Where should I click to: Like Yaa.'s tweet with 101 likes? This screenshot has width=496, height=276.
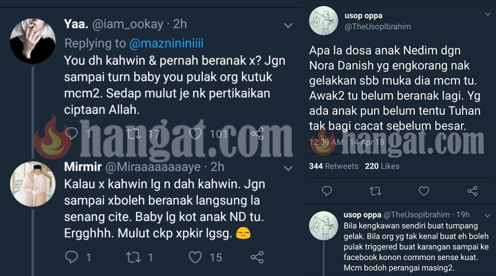click(x=195, y=134)
